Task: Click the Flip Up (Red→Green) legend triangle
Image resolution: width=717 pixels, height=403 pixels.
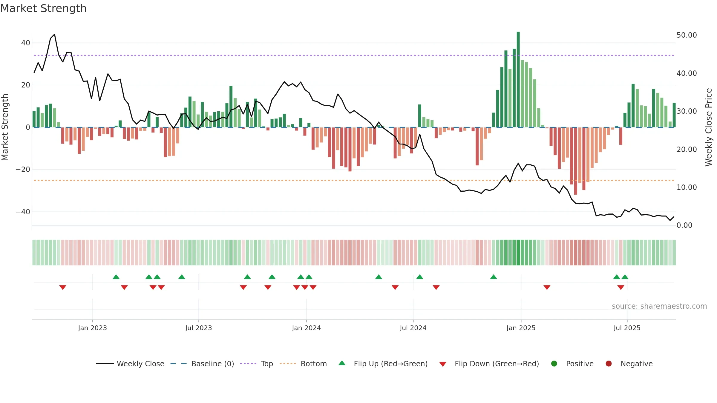Action: click(342, 363)
